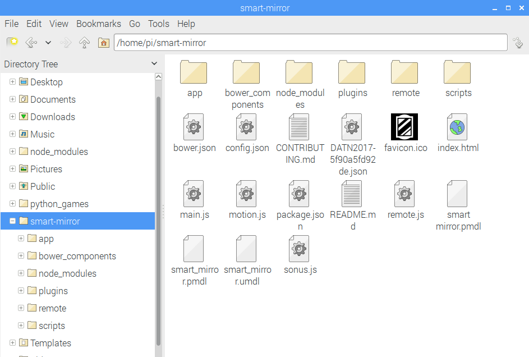Screen dimensions: 529x357
Task: Expand the Pictures tree node
Action: (12, 169)
